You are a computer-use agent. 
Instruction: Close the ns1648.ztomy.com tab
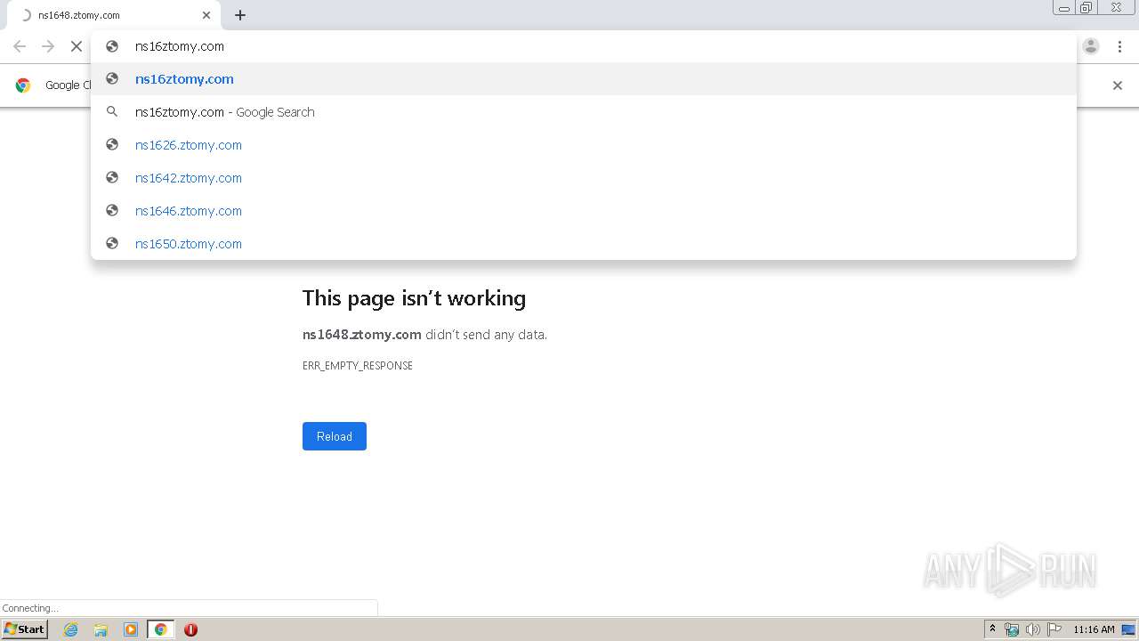tap(206, 15)
